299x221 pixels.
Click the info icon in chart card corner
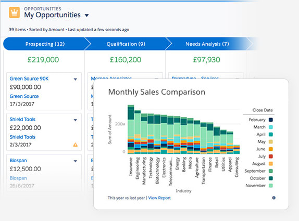click(273, 198)
